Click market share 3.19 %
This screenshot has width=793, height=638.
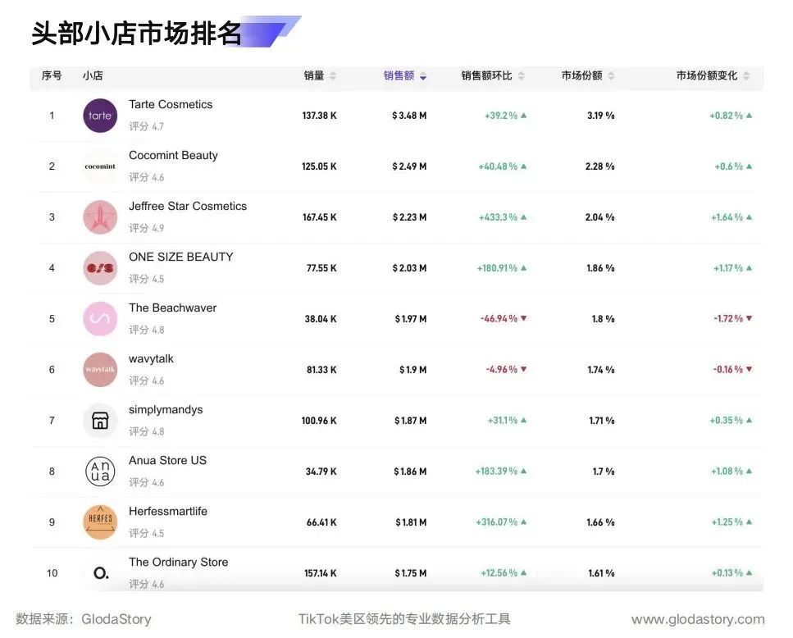tap(601, 116)
